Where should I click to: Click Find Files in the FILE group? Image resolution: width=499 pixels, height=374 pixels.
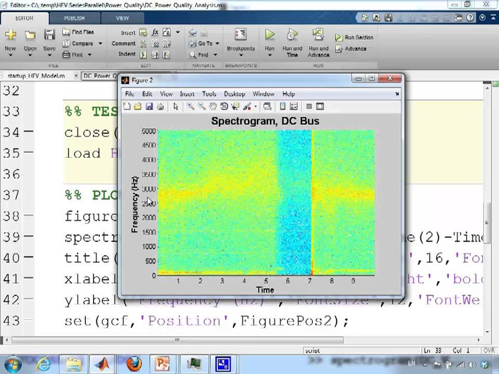(78, 32)
